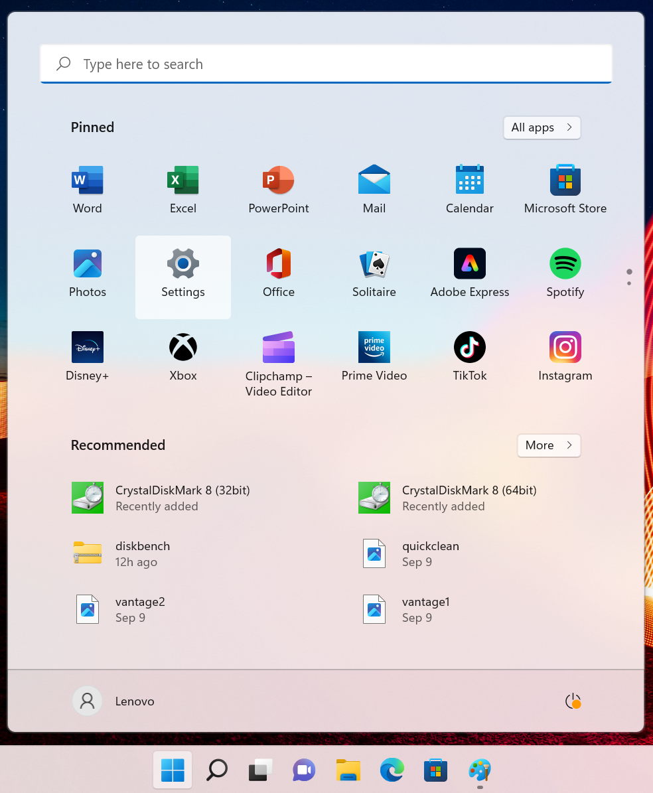Screen dimensions: 653x793
Task: Open PowerPoint
Action: (278, 189)
